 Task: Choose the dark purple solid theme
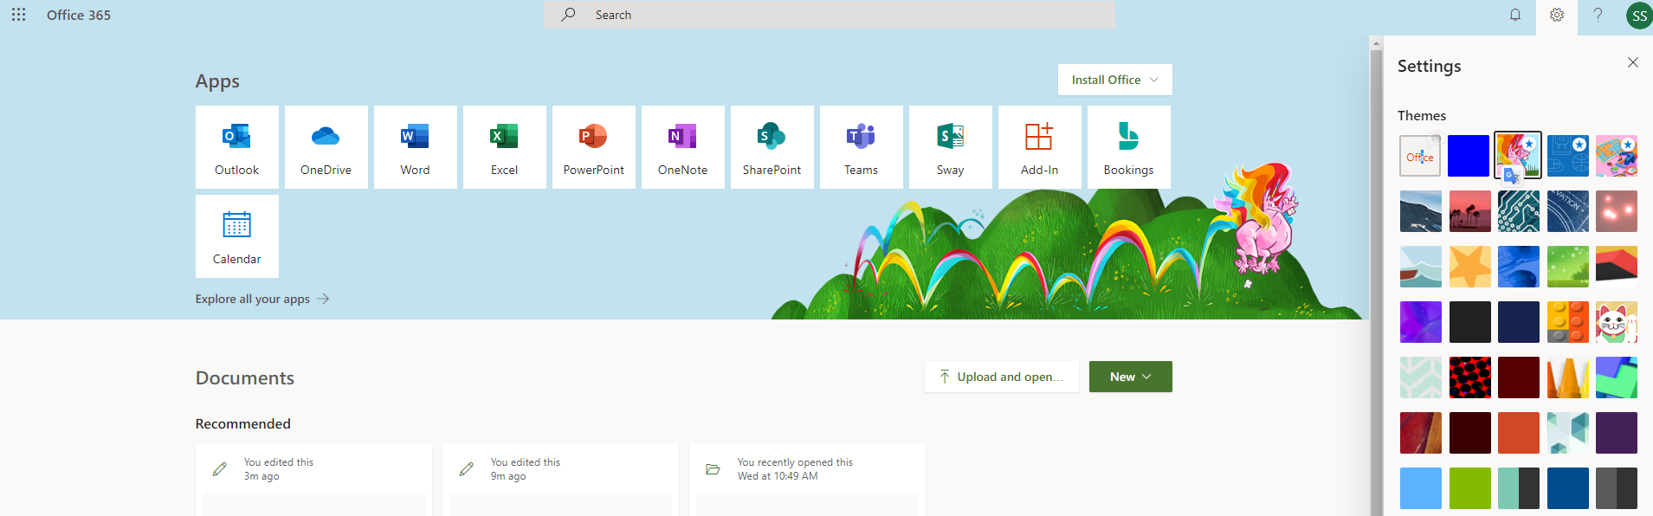[x=1617, y=433]
